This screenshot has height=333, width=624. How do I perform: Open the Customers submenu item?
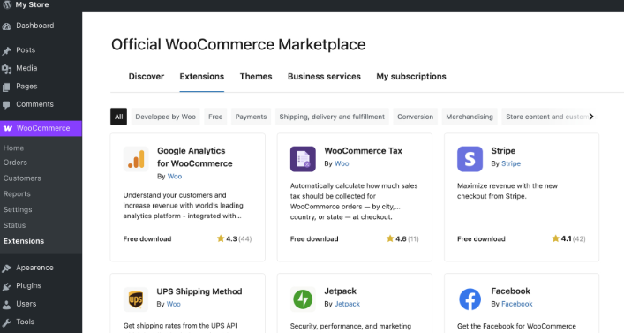click(22, 178)
